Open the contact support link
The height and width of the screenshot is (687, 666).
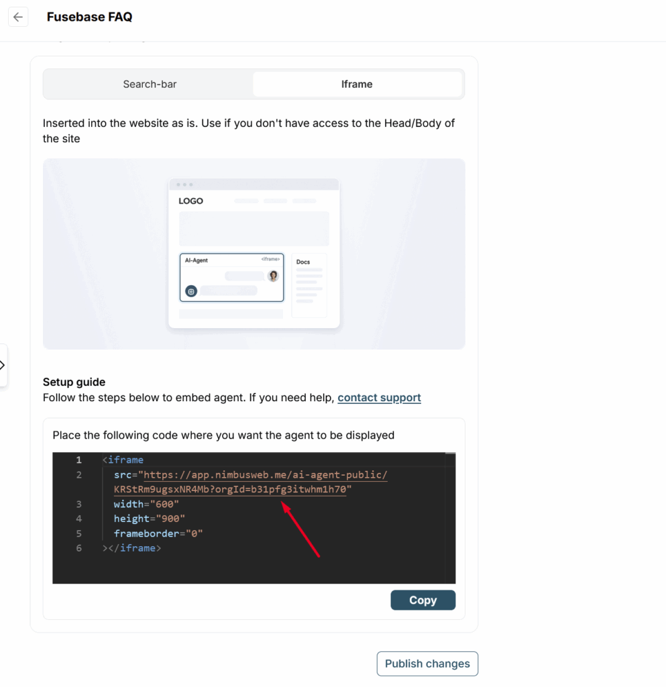coord(379,398)
